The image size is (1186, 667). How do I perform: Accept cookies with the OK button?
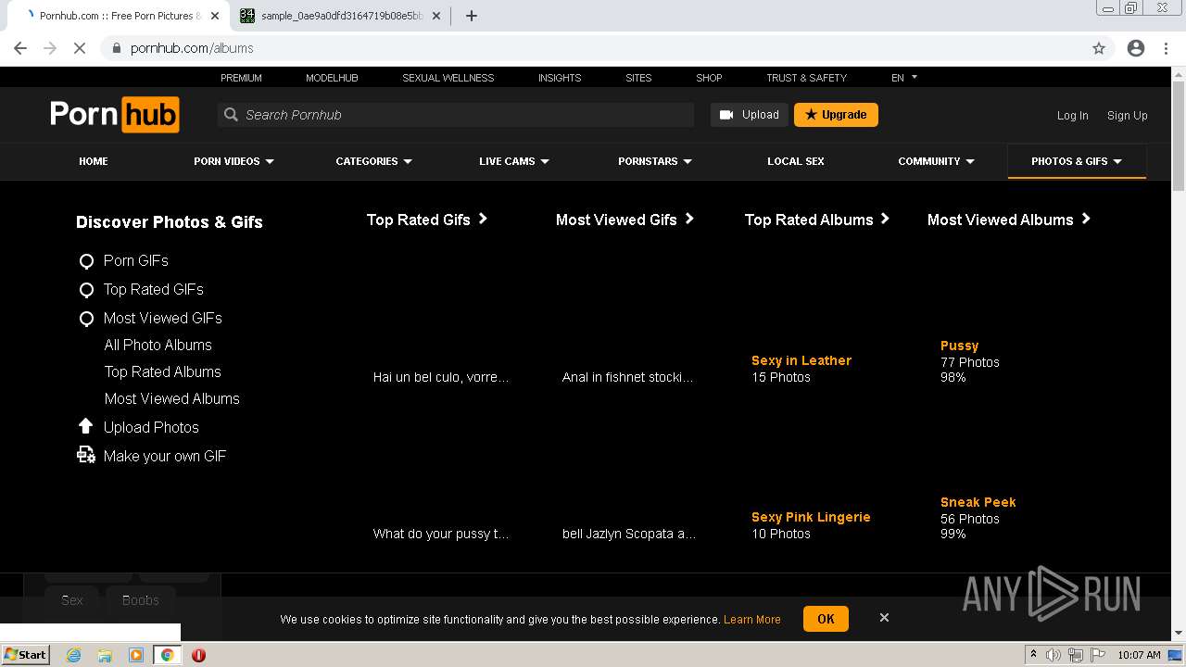[826, 619]
